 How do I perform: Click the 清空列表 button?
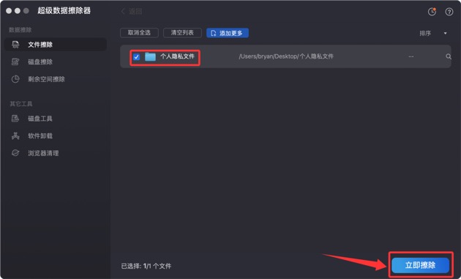point(182,33)
